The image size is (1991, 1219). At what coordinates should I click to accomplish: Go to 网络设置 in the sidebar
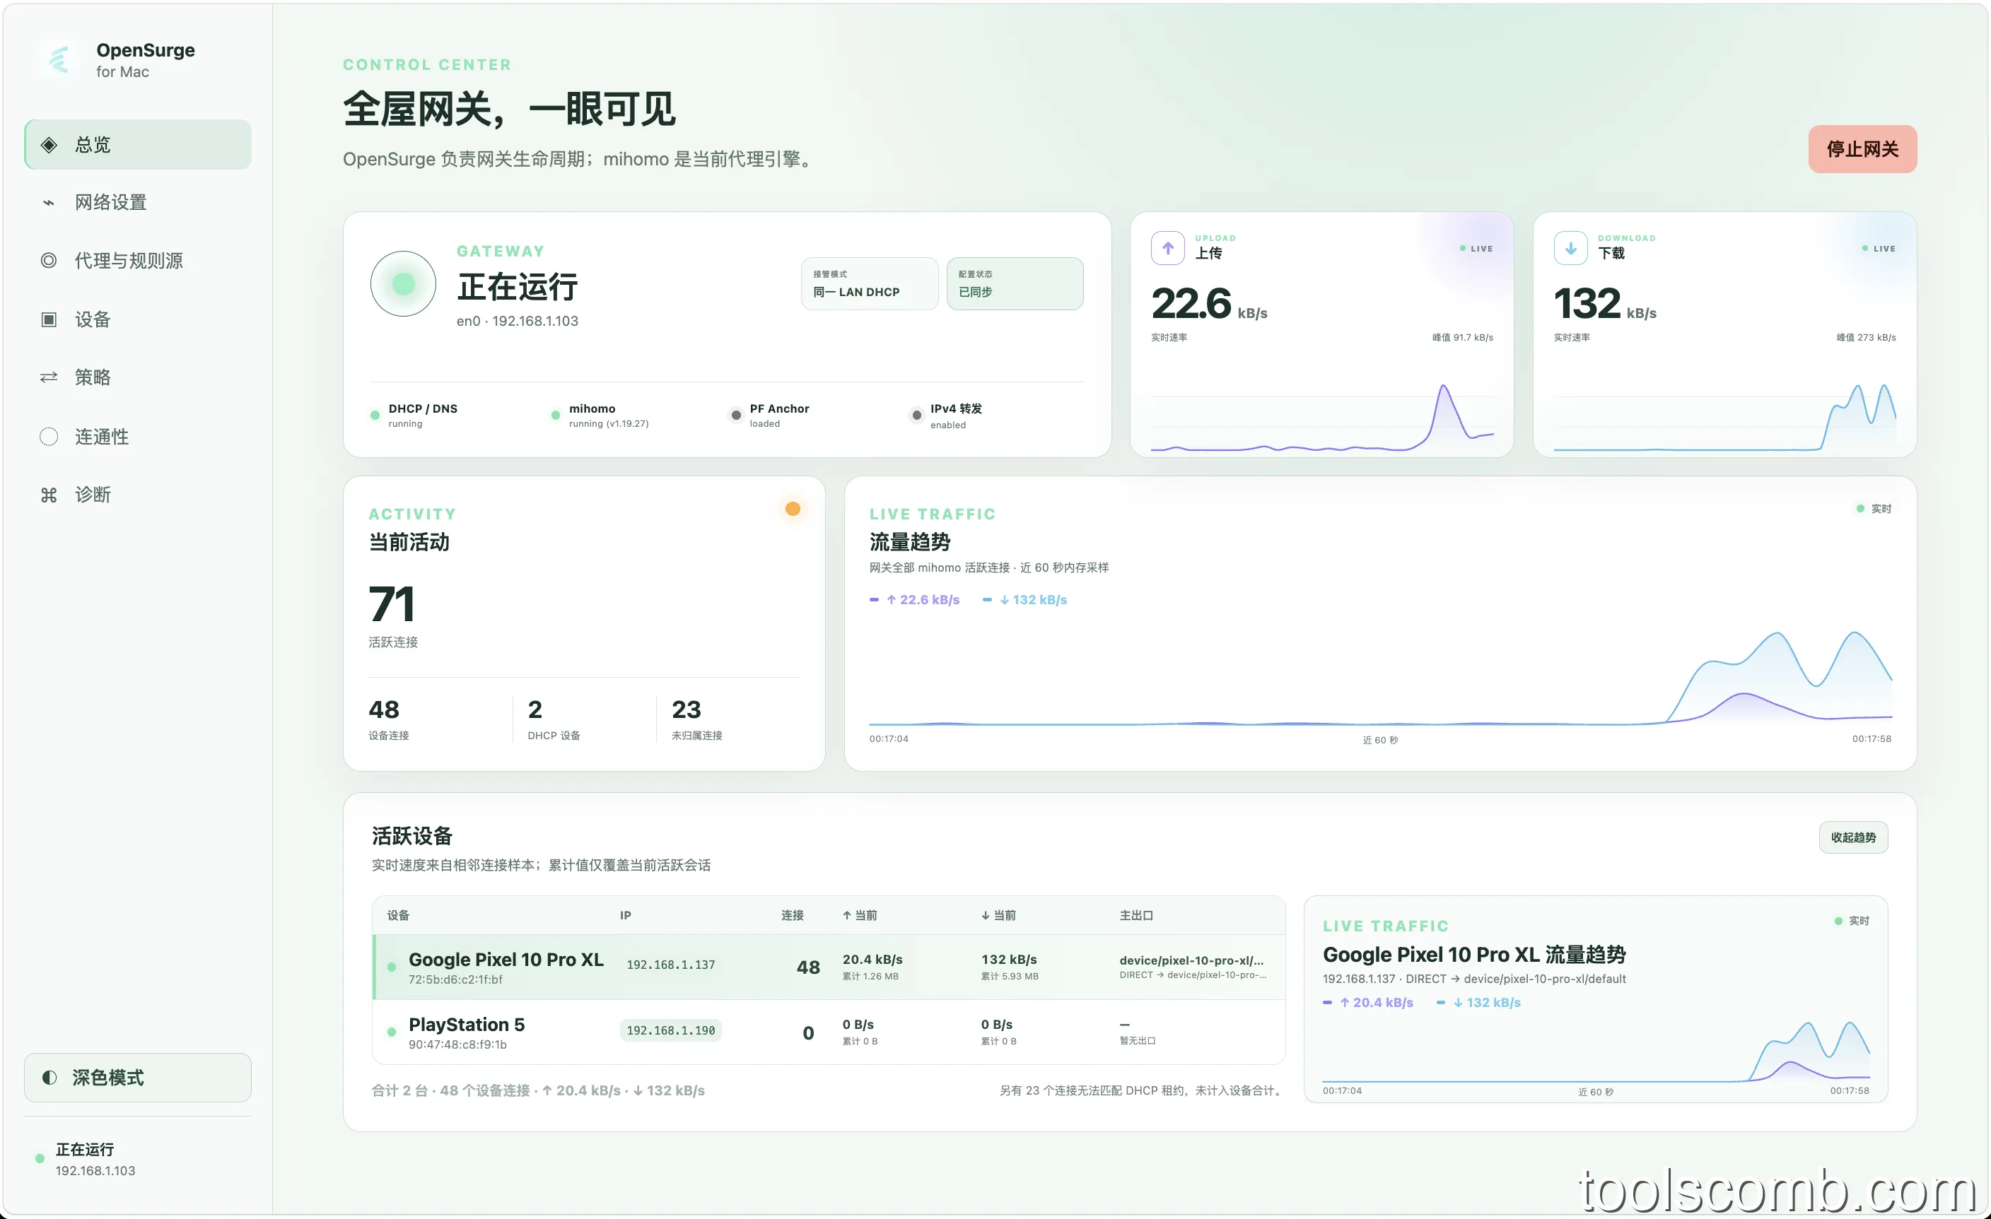pyautogui.click(x=137, y=203)
